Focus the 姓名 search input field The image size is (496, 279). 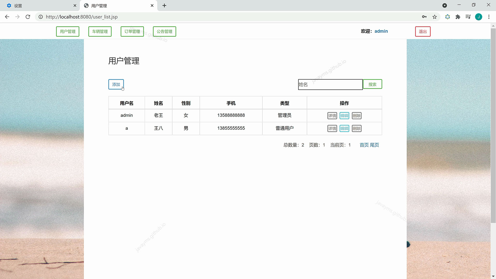pos(330,84)
